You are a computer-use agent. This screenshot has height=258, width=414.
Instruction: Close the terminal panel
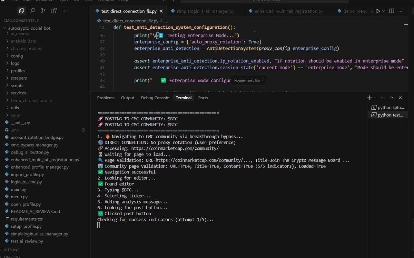coord(400,98)
